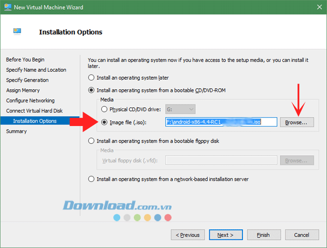
Task: Select the 'Installation Options' step
Action: coord(40,121)
